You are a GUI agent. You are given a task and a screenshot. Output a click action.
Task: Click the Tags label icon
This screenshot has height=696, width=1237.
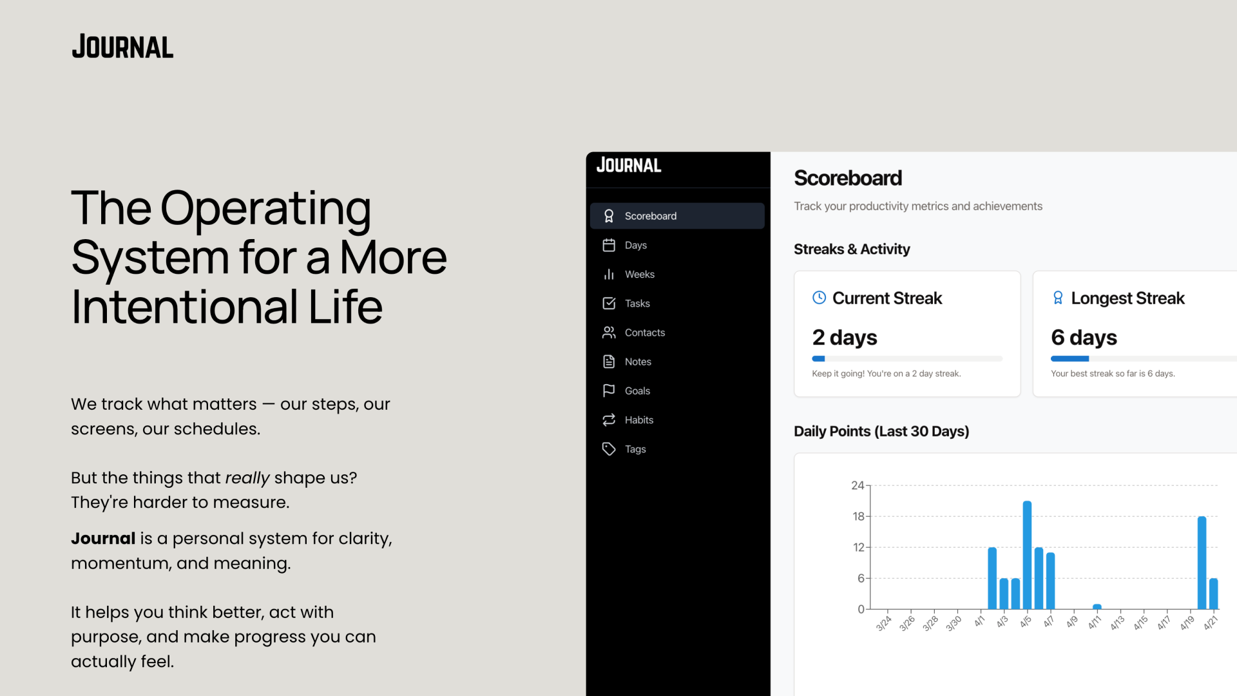click(609, 449)
